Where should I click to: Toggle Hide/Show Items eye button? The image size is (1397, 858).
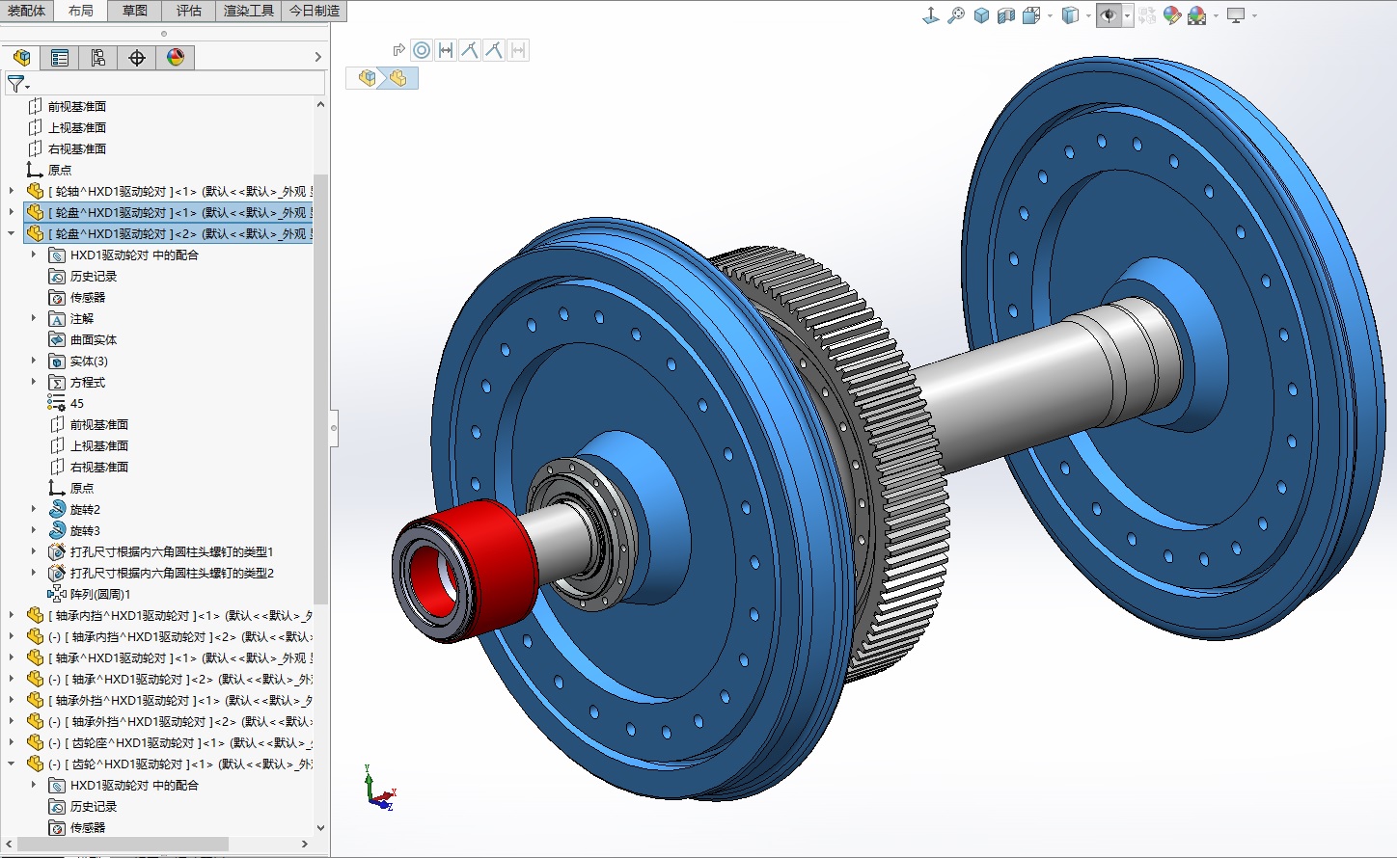point(1109,15)
